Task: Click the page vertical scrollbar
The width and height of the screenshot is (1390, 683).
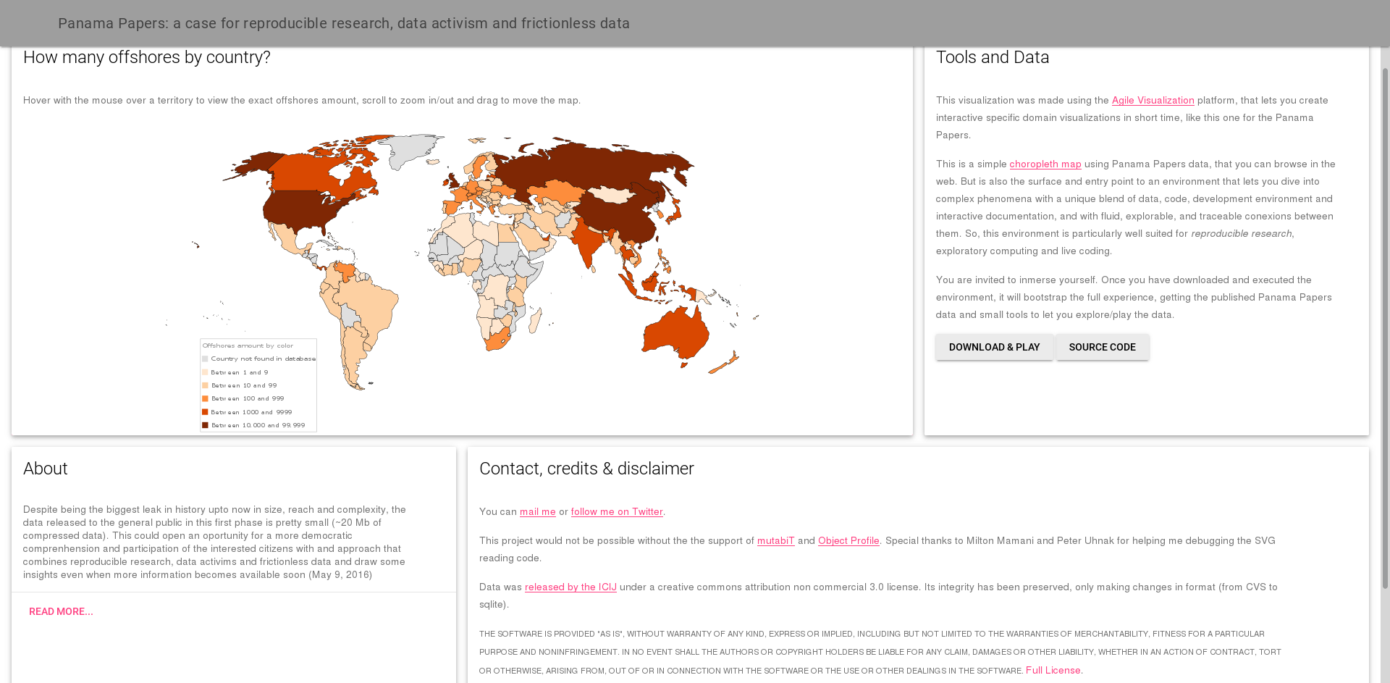Action: tap(1384, 326)
